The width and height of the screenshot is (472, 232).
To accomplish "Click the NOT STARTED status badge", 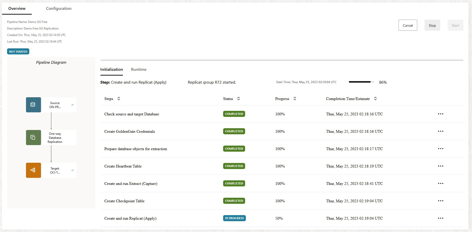I will click(x=18, y=51).
